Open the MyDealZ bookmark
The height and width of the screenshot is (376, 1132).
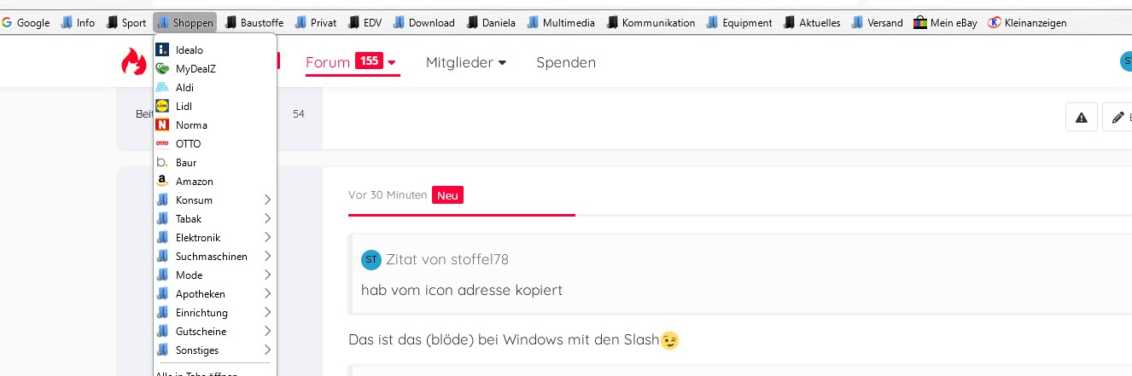click(x=195, y=69)
